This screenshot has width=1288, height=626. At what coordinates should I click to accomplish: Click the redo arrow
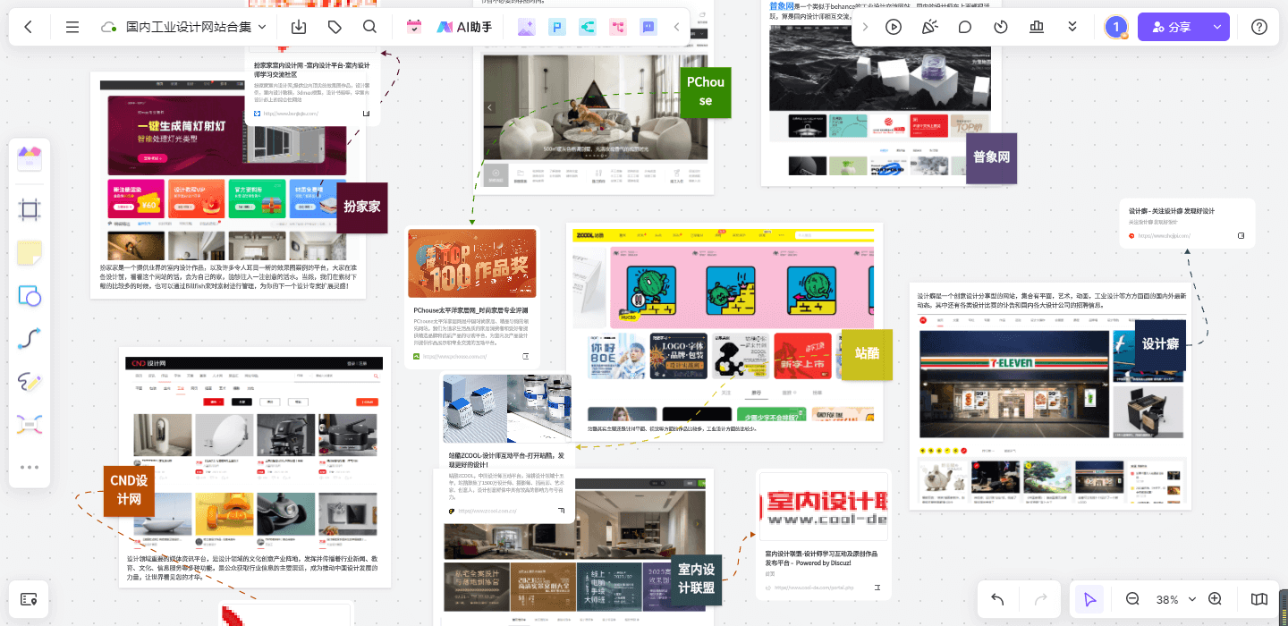tap(1040, 599)
